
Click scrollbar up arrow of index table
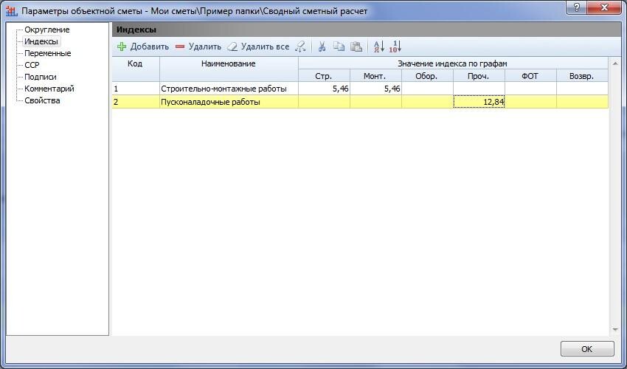(x=615, y=63)
